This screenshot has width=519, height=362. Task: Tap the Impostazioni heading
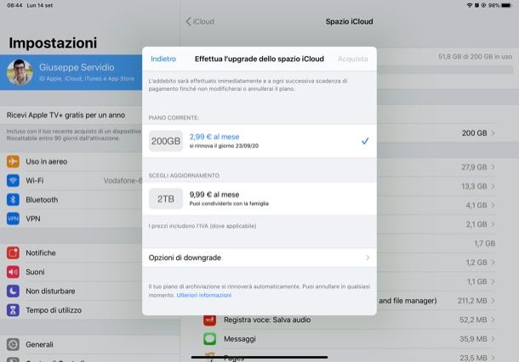[53, 43]
